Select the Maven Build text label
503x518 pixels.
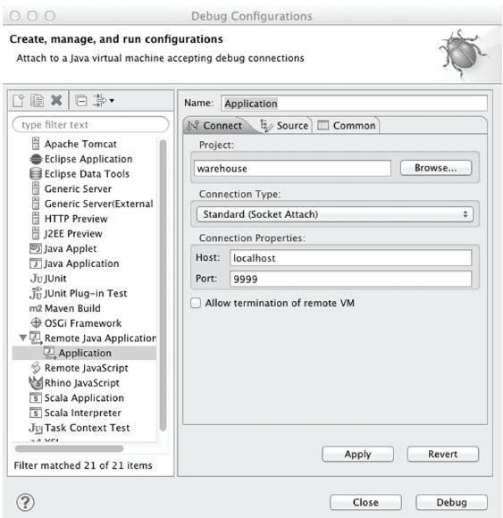click(72, 308)
